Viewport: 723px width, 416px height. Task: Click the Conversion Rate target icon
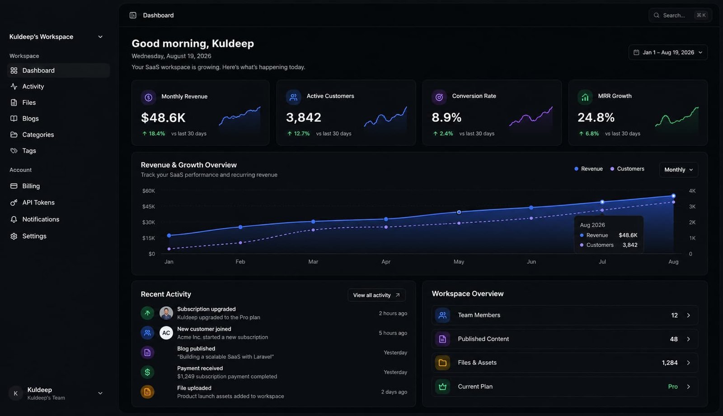(439, 97)
